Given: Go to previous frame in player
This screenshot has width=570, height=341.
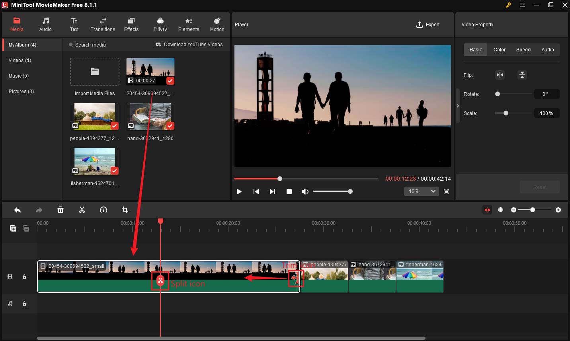Looking at the screenshot, I should click(x=256, y=191).
